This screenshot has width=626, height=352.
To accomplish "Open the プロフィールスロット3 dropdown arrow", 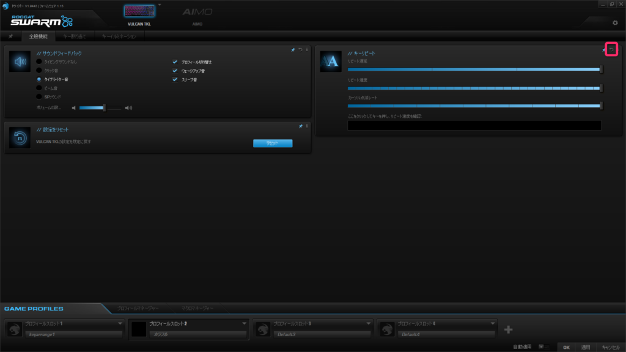I will [x=368, y=324].
